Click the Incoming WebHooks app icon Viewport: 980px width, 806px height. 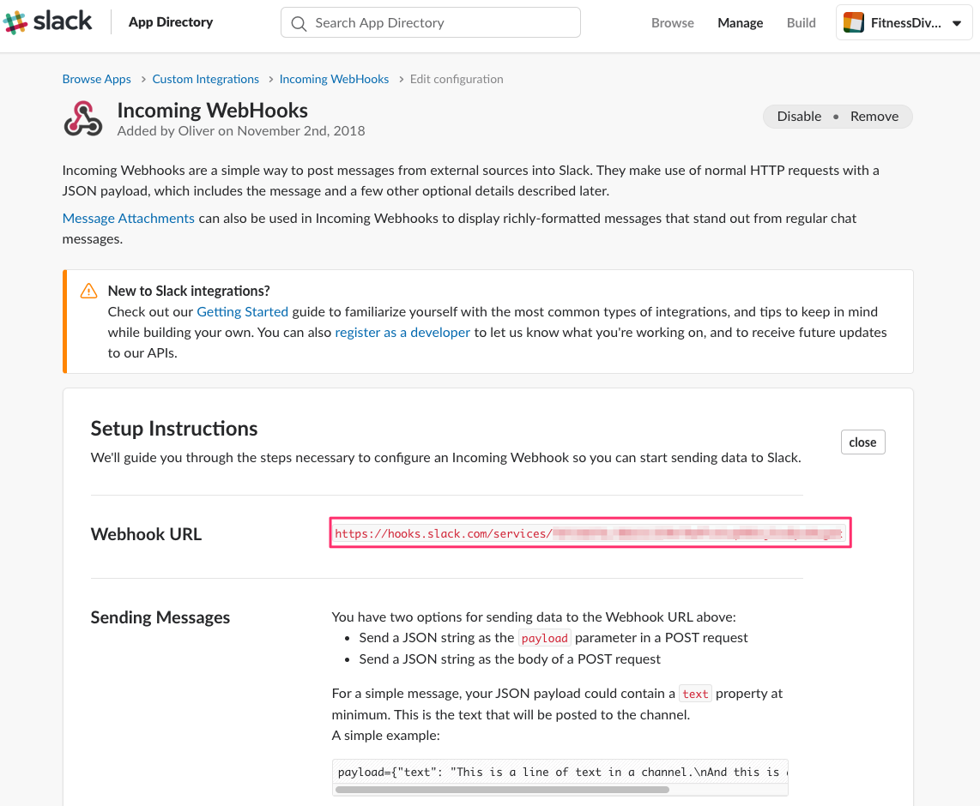click(x=83, y=118)
